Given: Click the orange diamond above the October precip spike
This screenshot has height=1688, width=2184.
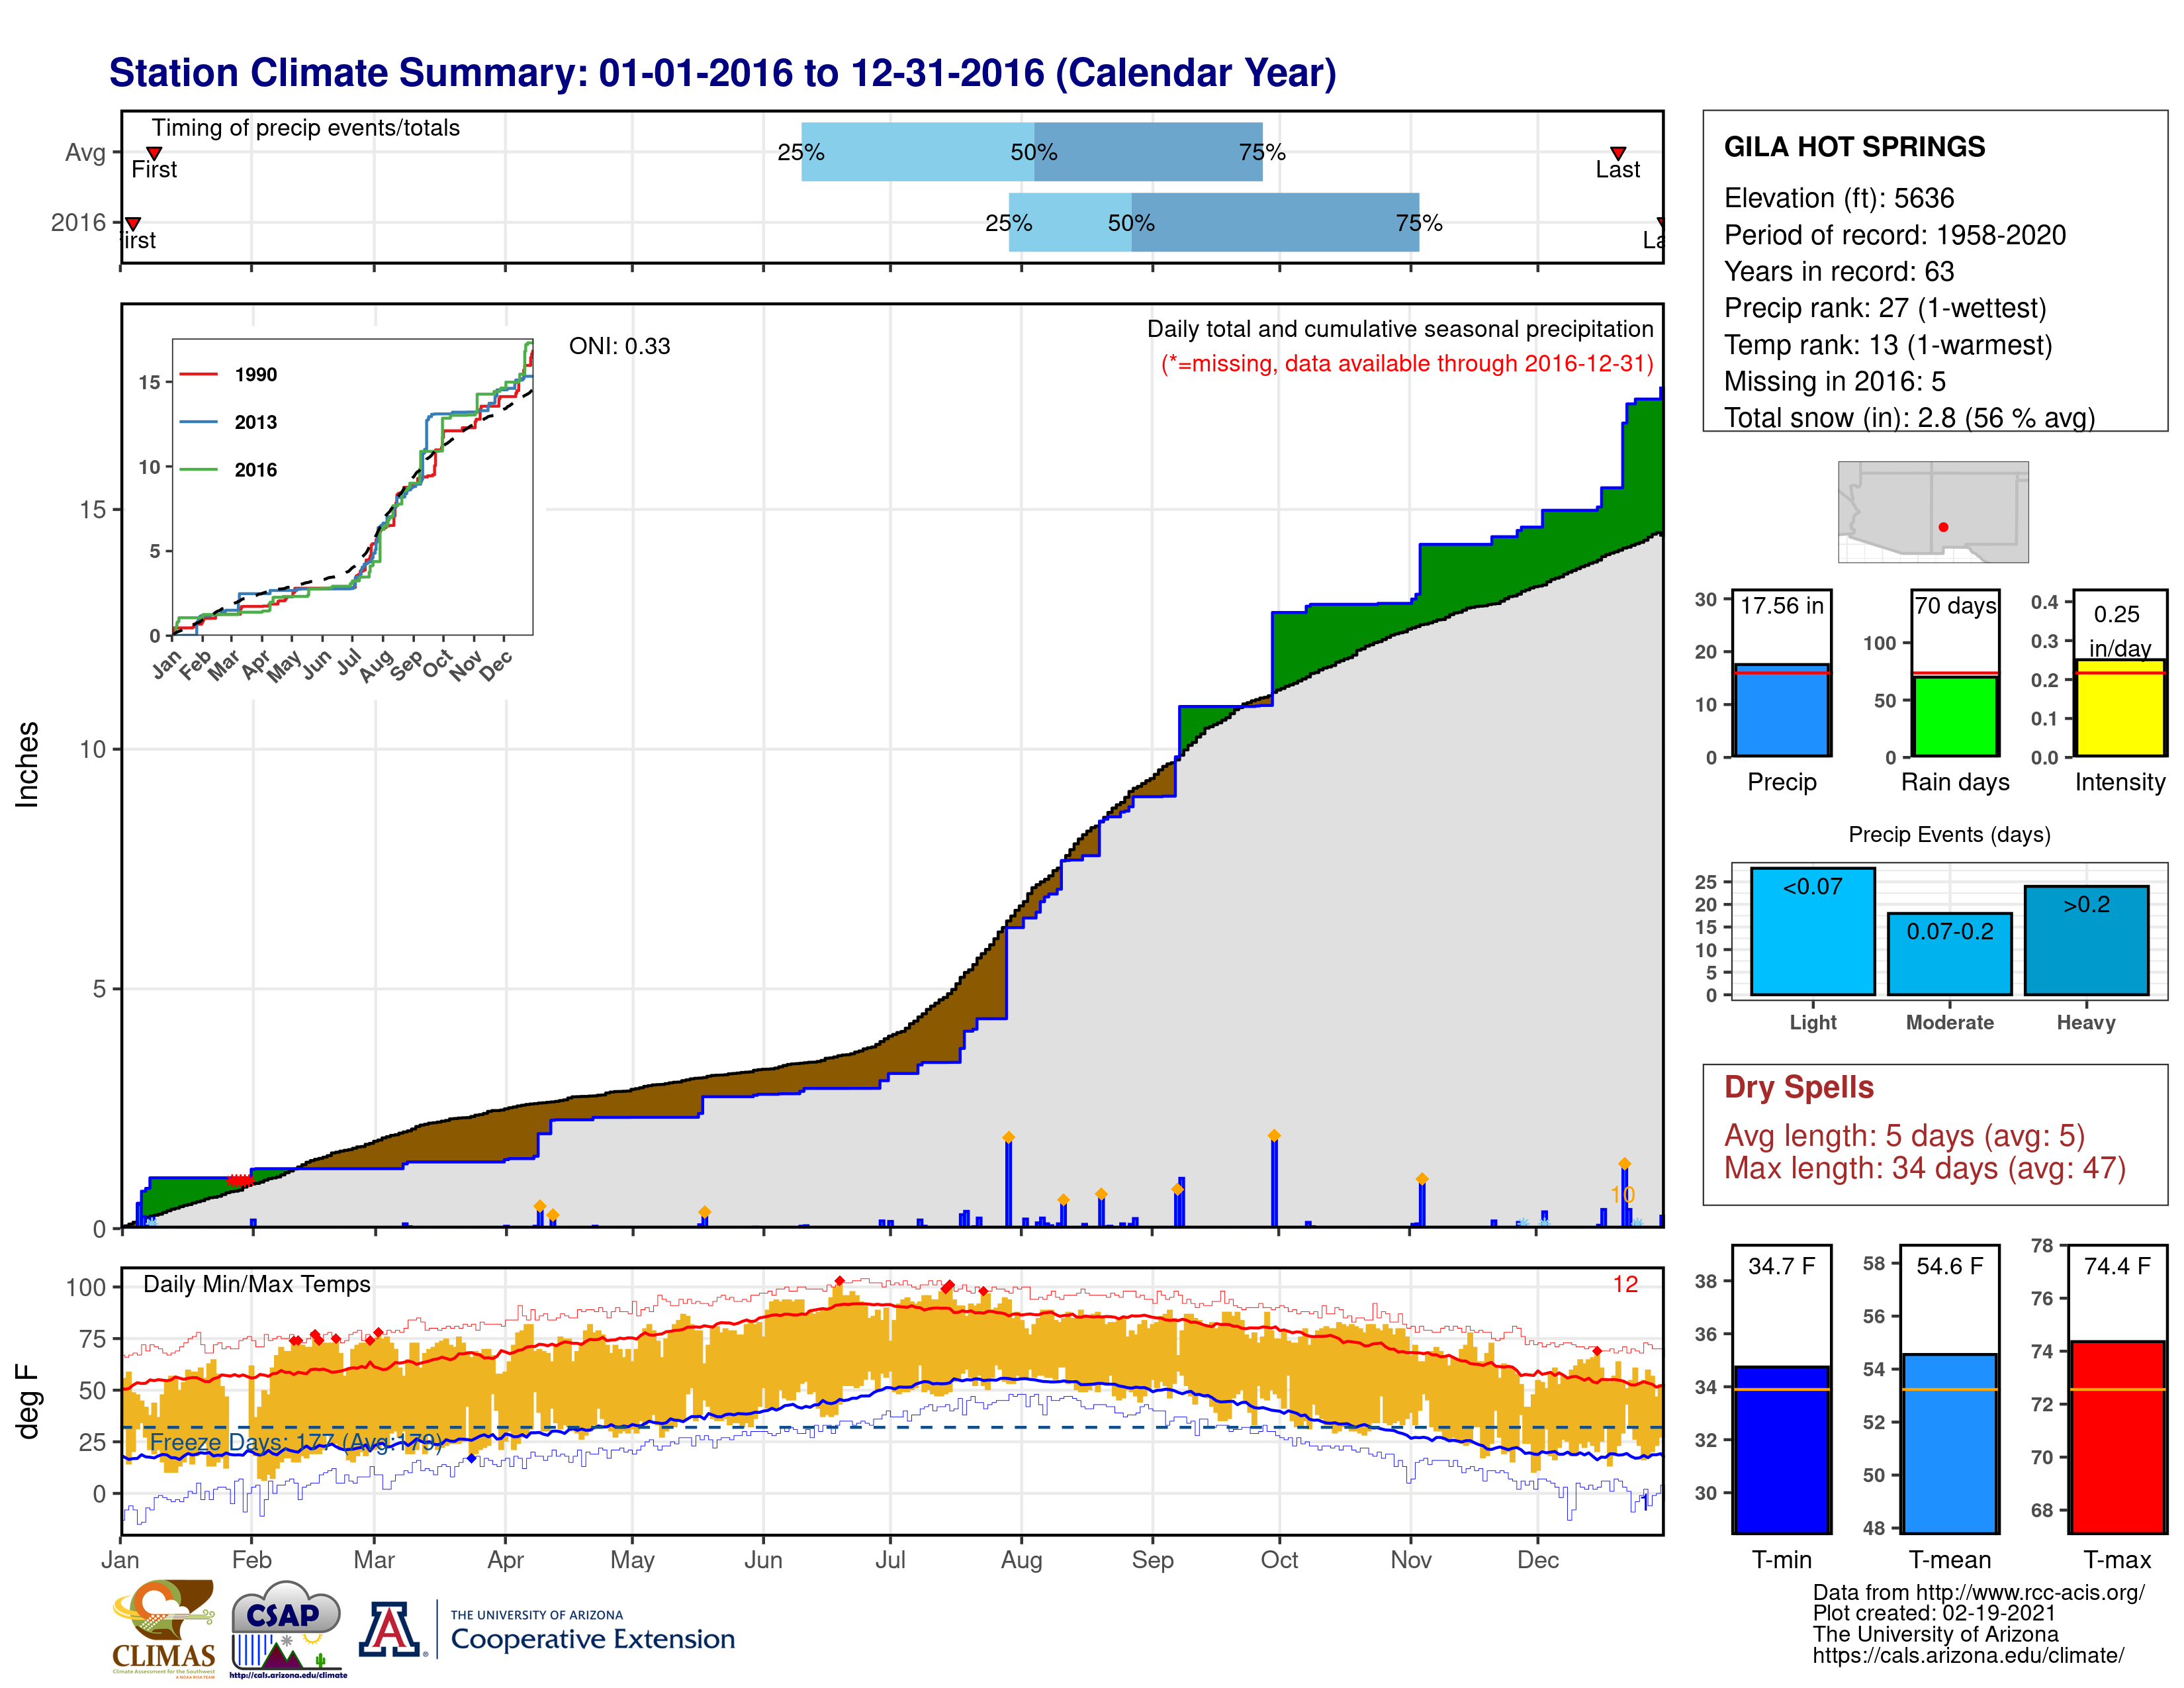Looking at the screenshot, I should [1273, 1135].
